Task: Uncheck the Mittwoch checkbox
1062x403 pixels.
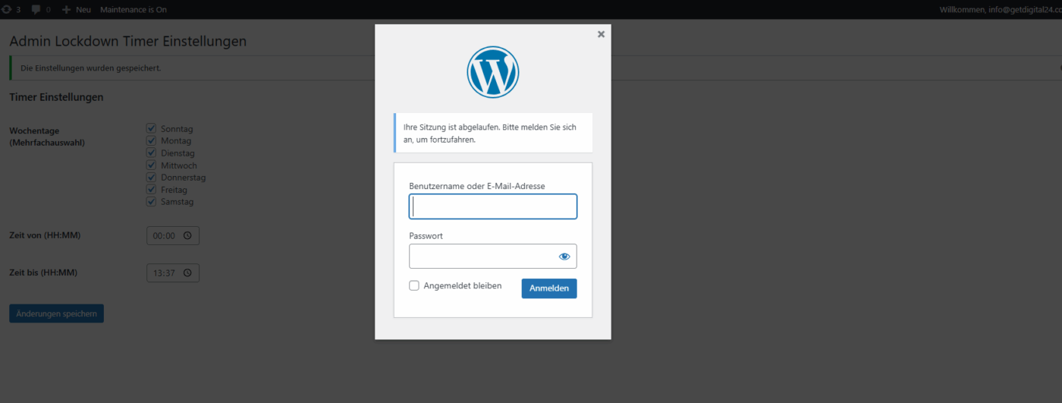Action: coord(151,165)
